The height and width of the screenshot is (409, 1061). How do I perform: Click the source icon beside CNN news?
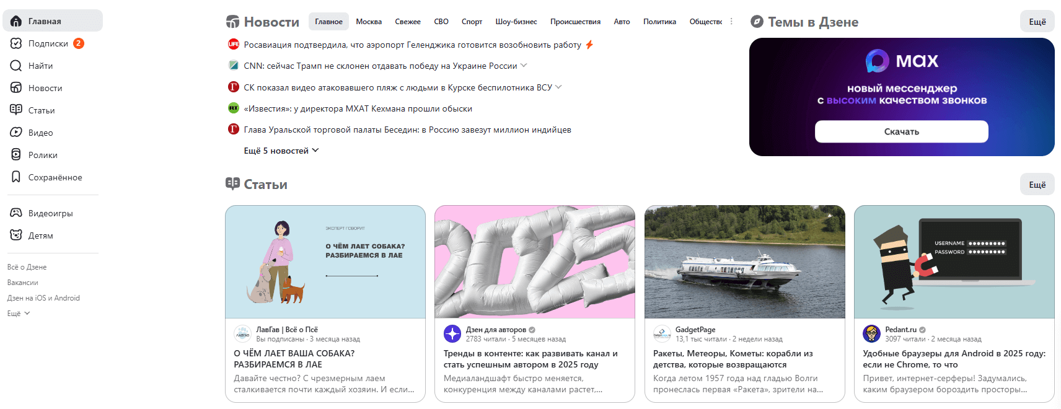click(234, 65)
